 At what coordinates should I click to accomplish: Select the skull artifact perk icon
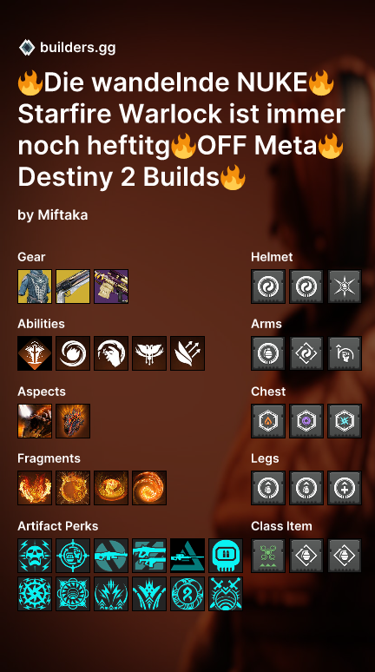tap(35, 556)
